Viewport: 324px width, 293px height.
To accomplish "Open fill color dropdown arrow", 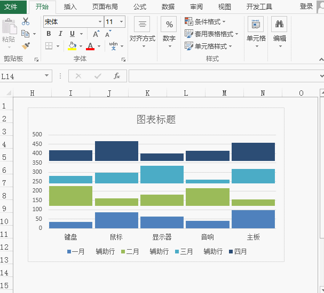I will [81, 46].
